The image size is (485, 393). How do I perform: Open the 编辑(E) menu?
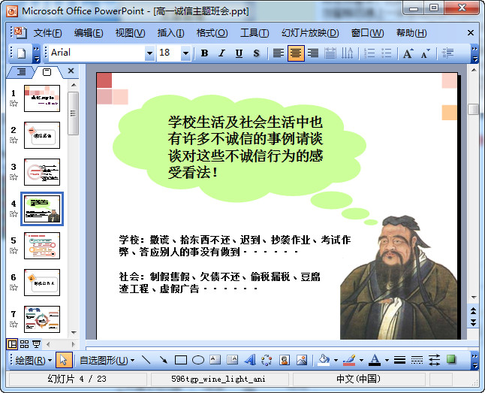pyautogui.click(x=89, y=33)
